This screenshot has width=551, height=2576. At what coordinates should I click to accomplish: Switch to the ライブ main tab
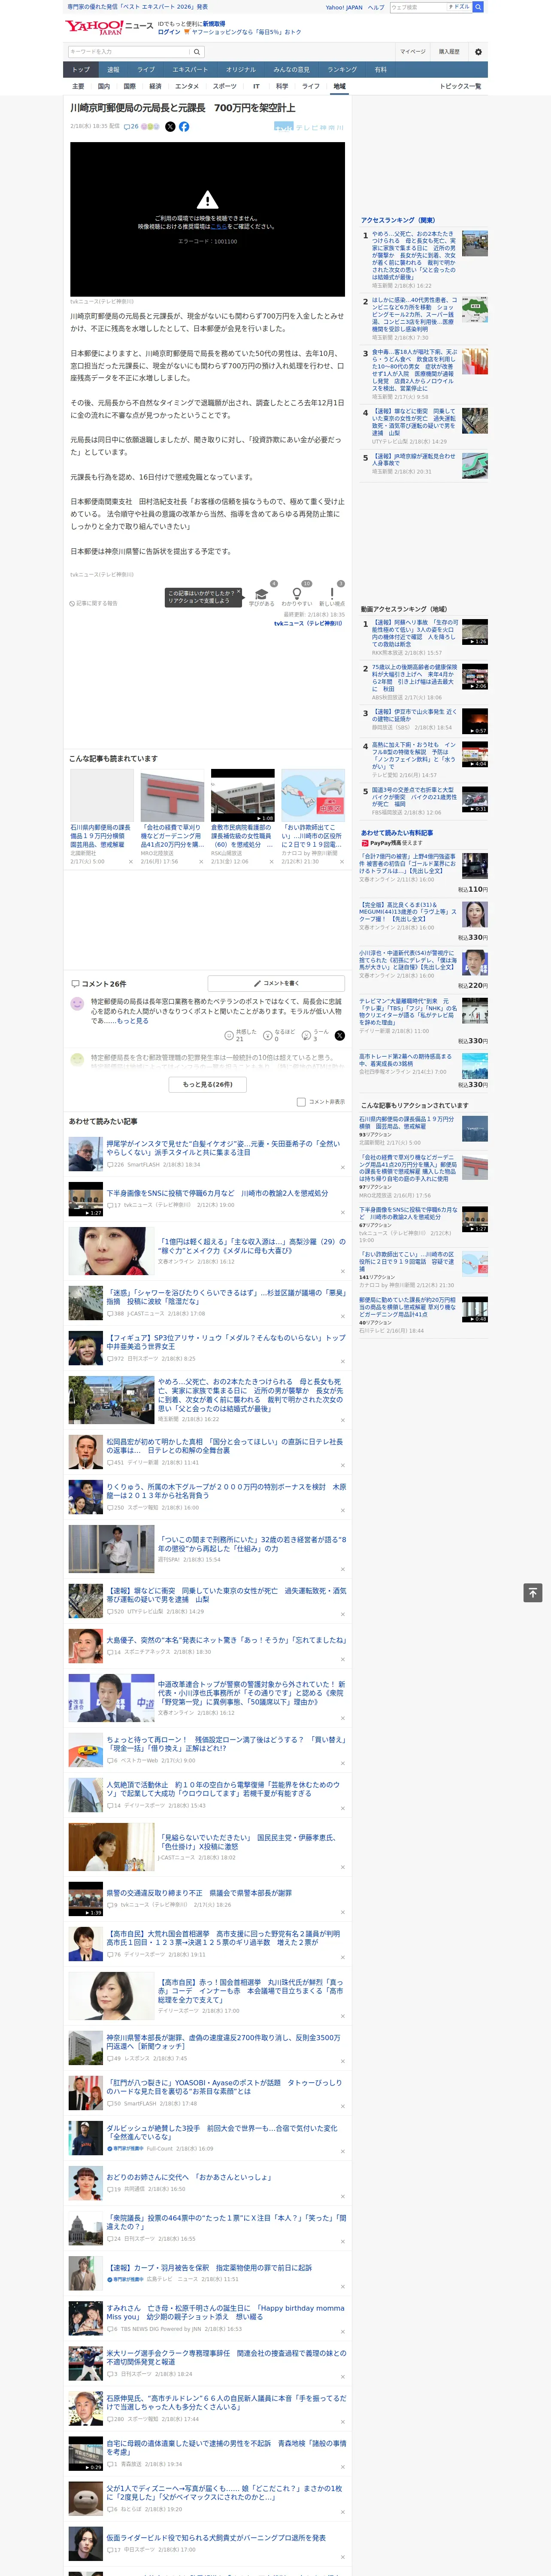pyautogui.click(x=146, y=70)
